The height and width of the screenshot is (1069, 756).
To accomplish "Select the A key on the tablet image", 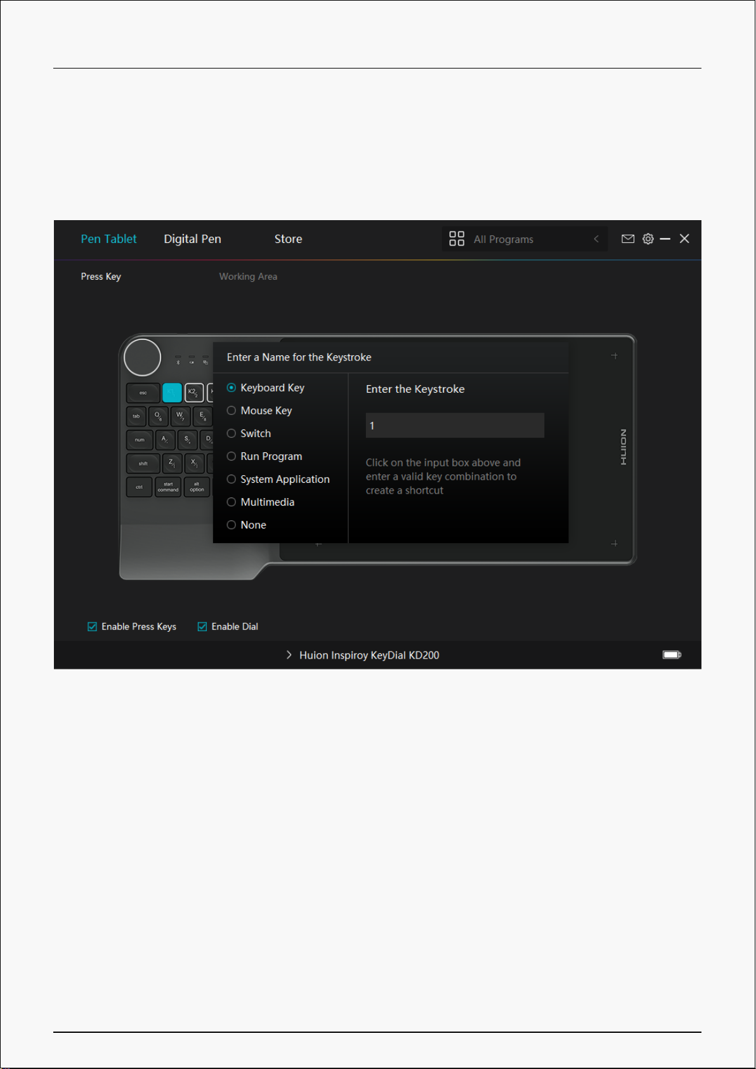I will [x=165, y=440].
